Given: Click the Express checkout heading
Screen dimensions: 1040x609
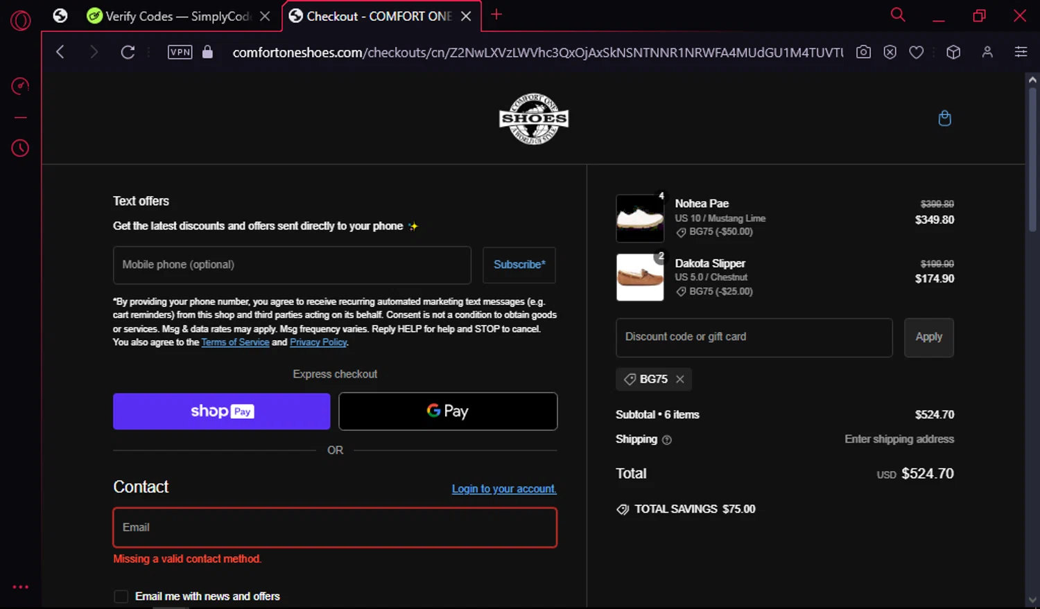Looking at the screenshot, I should tap(335, 374).
